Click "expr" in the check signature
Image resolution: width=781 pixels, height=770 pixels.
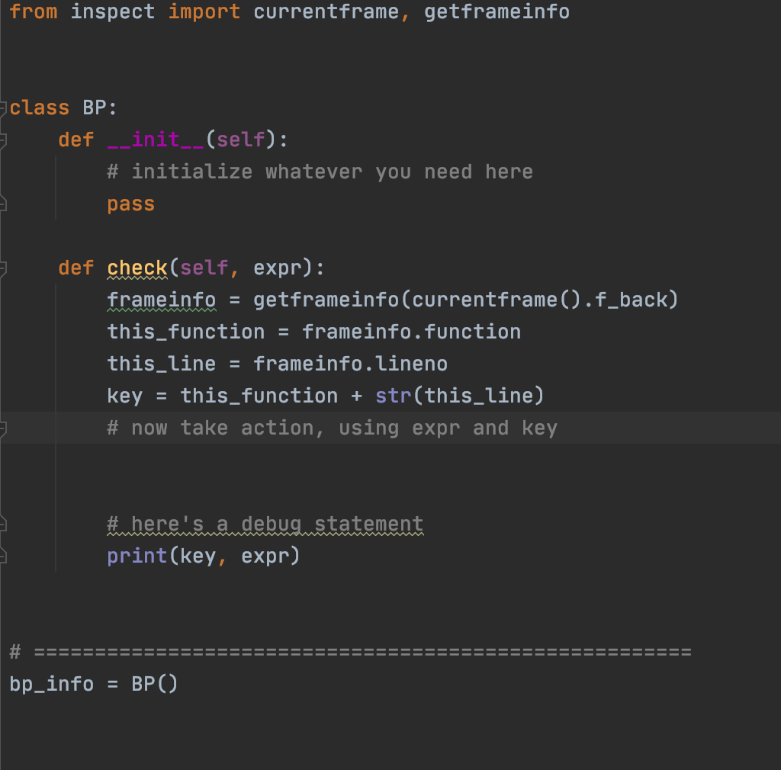(278, 268)
